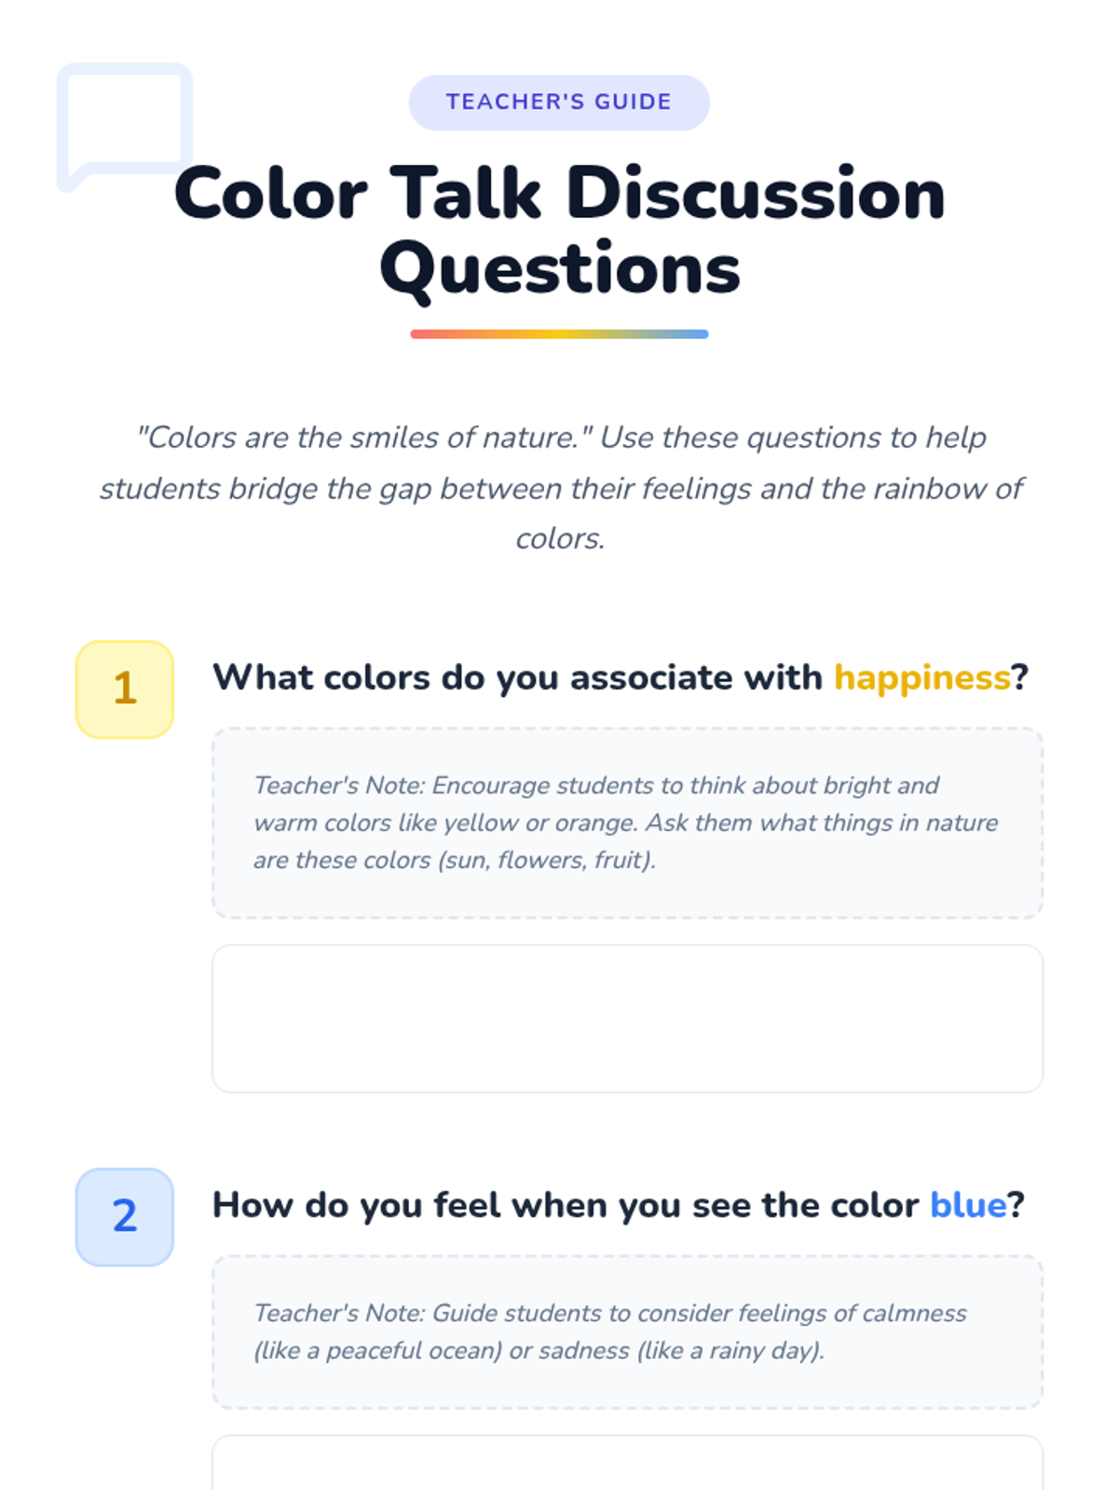1118x1490 pixels.
Task: Click the highlighted word 'happiness'
Action: coord(921,678)
